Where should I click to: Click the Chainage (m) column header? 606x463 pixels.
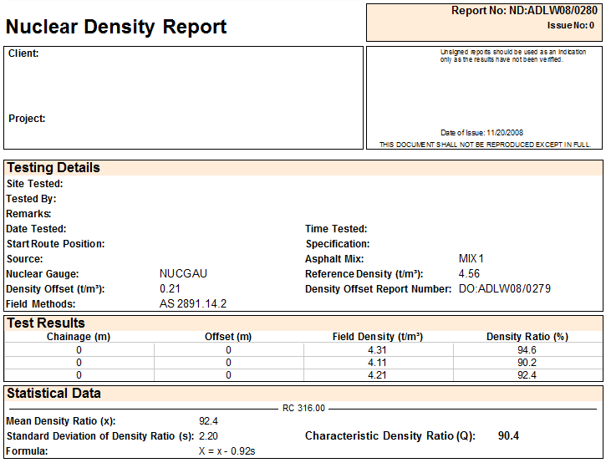(x=79, y=337)
